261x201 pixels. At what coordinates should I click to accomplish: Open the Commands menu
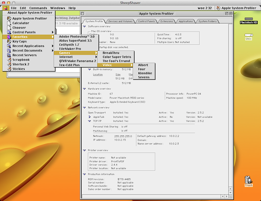pos(38,8)
